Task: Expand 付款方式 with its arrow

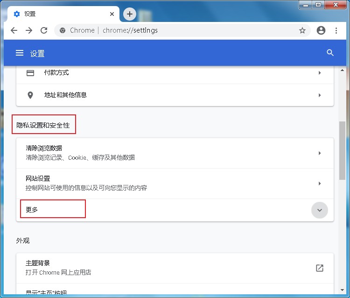Action: pyautogui.click(x=320, y=73)
